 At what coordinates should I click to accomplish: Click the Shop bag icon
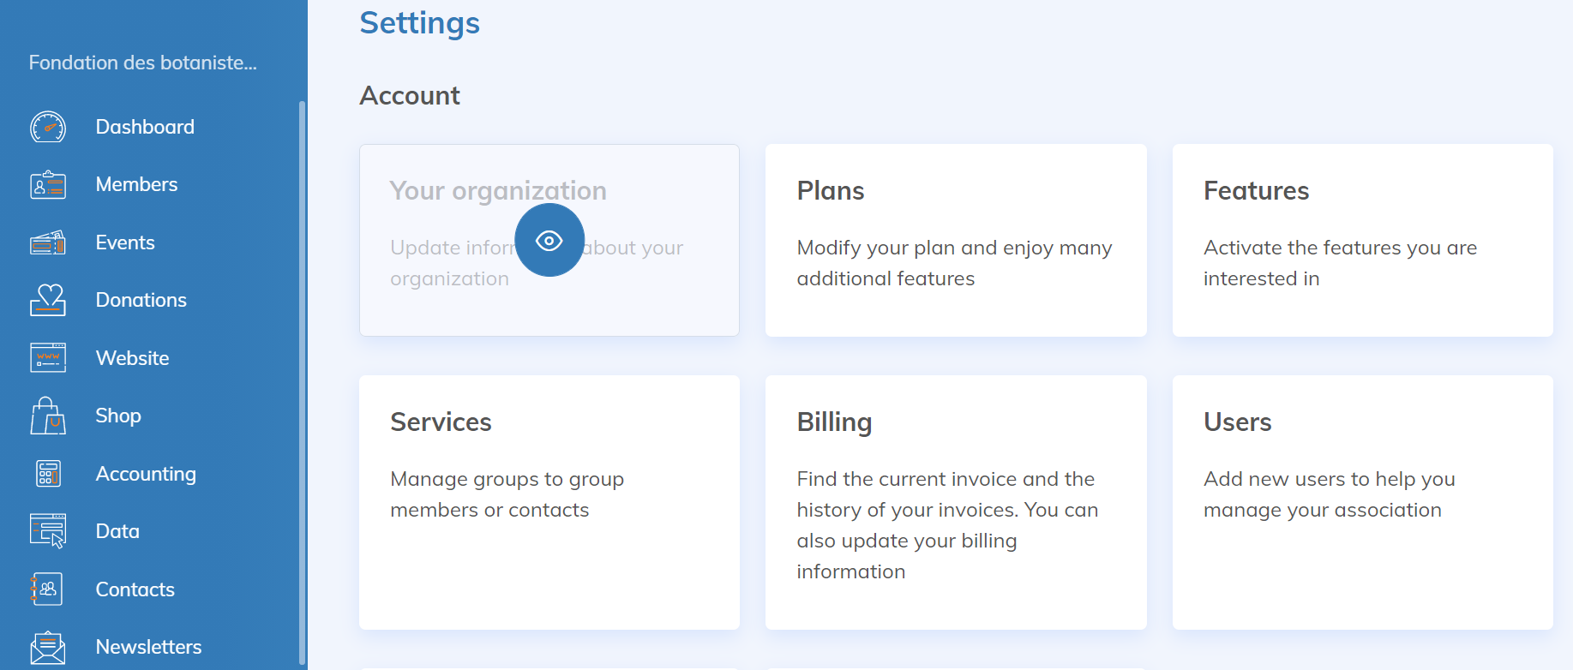[48, 416]
